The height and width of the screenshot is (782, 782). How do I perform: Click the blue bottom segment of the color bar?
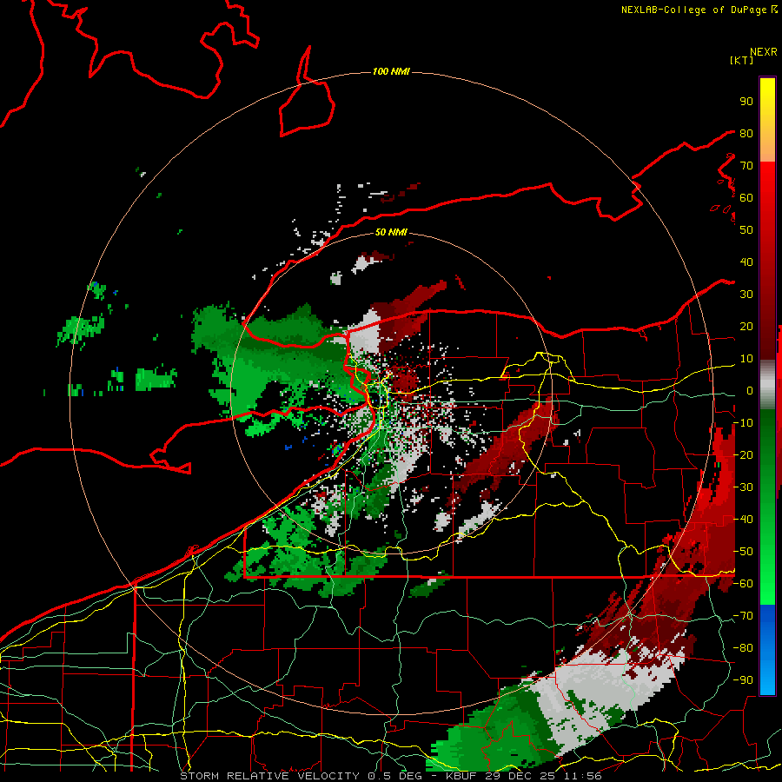[x=767, y=649]
